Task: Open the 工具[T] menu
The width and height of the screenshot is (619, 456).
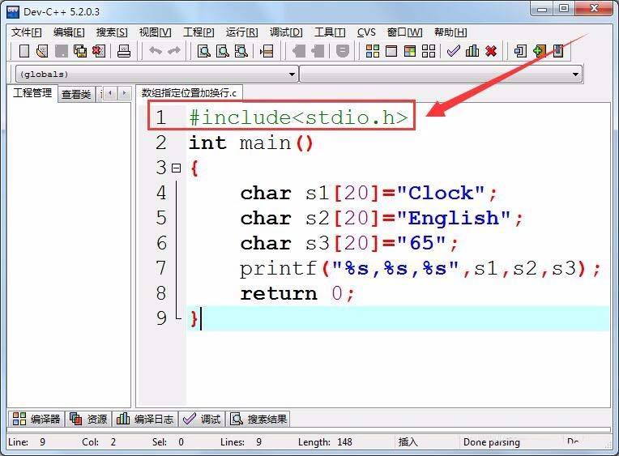Action: 330,32
